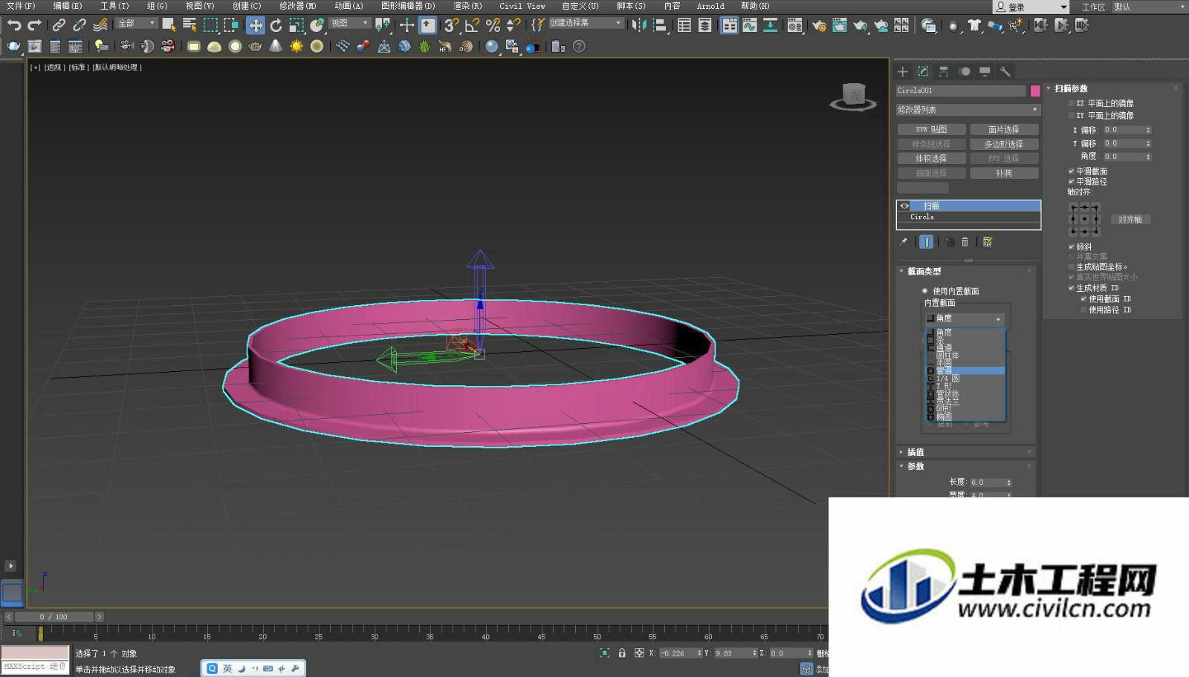Select the Select and Move tool

click(256, 25)
